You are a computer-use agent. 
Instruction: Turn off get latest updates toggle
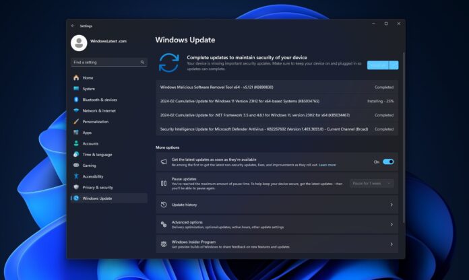point(388,162)
